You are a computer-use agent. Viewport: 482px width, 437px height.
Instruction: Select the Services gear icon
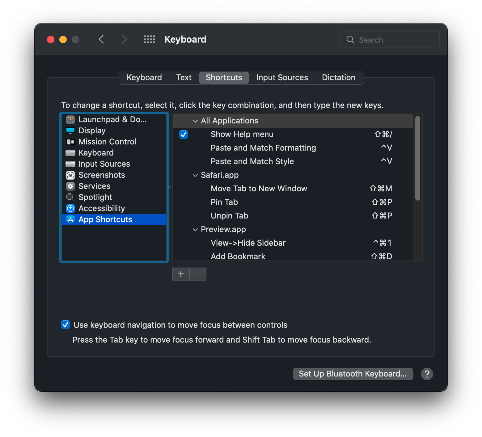70,186
